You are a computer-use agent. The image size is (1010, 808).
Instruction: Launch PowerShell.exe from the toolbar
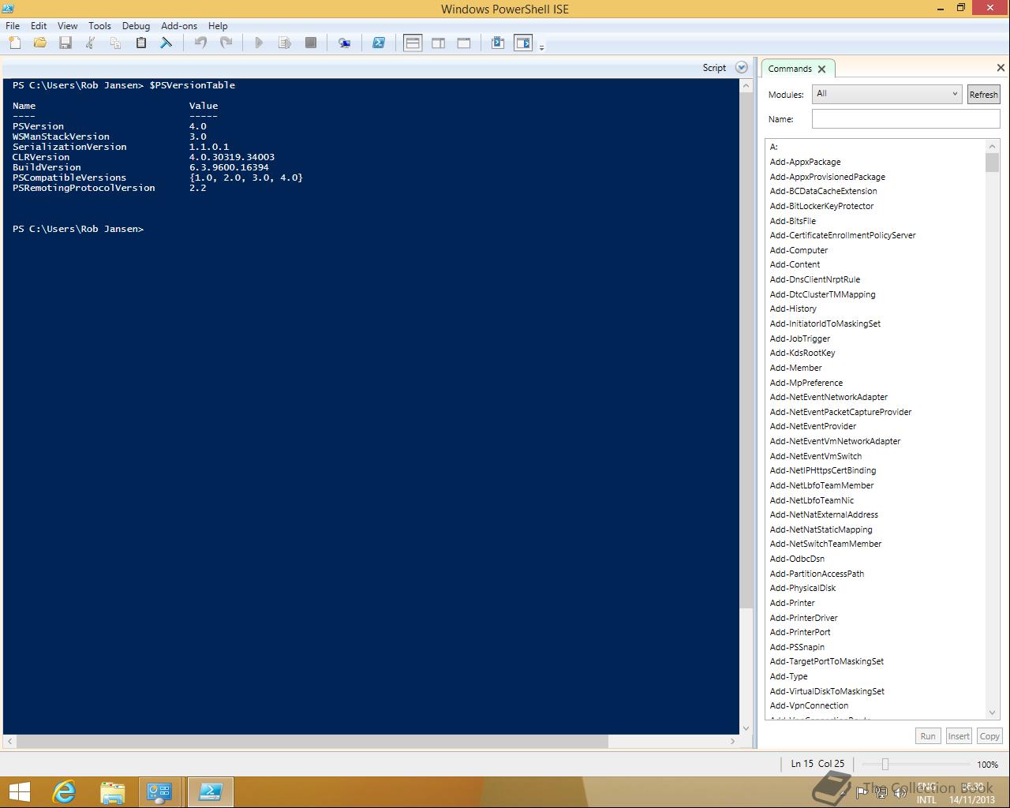tap(379, 43)
